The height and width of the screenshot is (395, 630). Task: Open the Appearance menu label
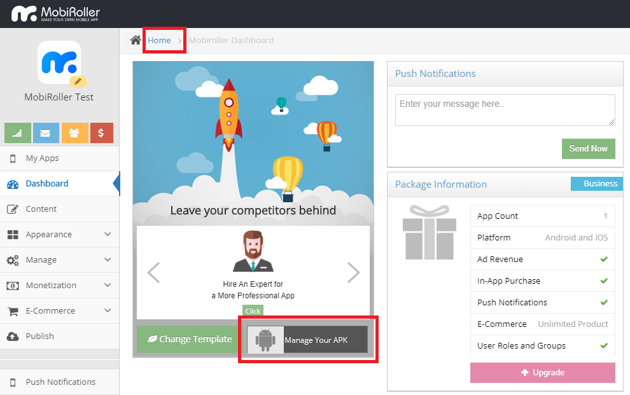click(48, 235)
